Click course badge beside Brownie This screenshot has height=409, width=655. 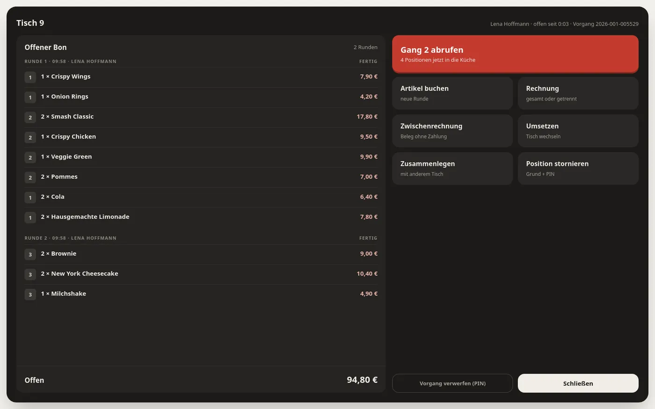click(x=30, y=254)
